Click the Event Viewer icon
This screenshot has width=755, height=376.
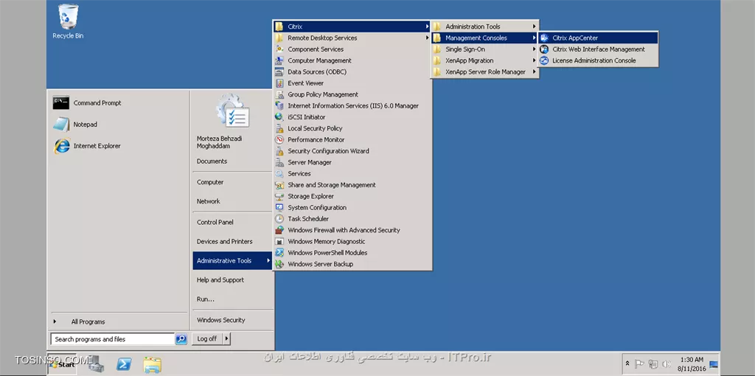(x=279, y=83)
